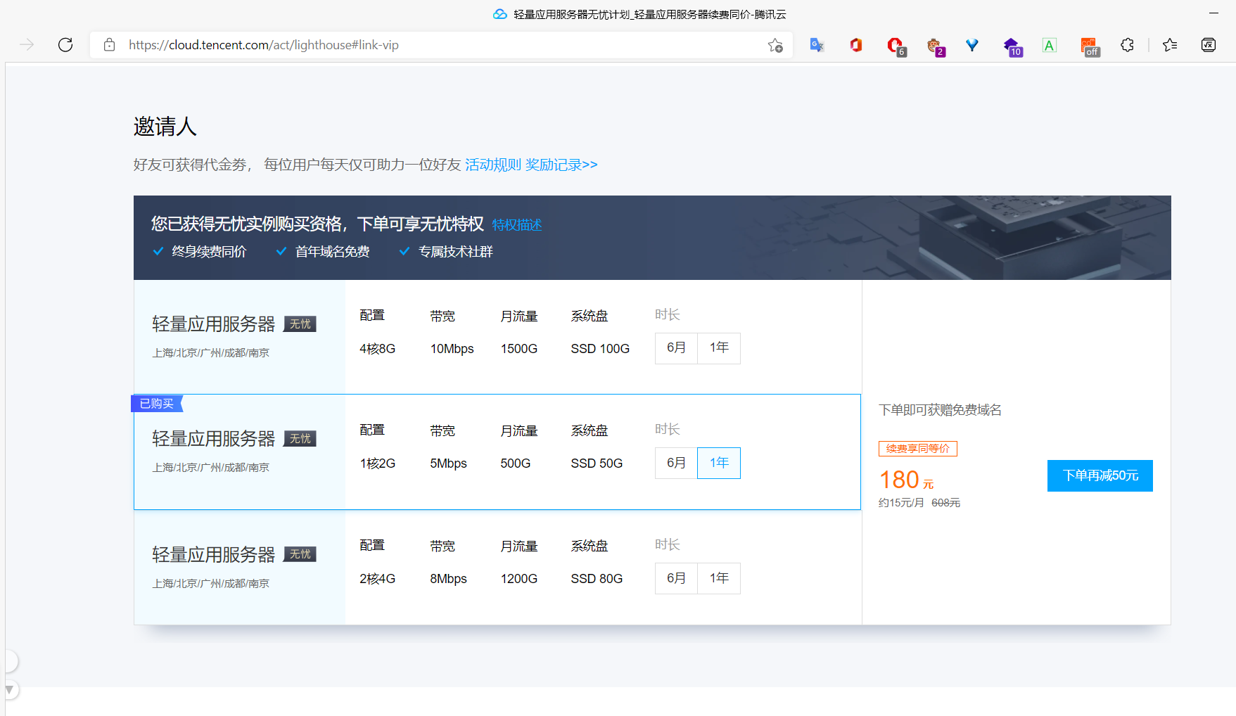The width and height of the screenshot is (1236, 716).
Task: Open the AdBlock extension with badge 6
Action: (x=896, y=46)
